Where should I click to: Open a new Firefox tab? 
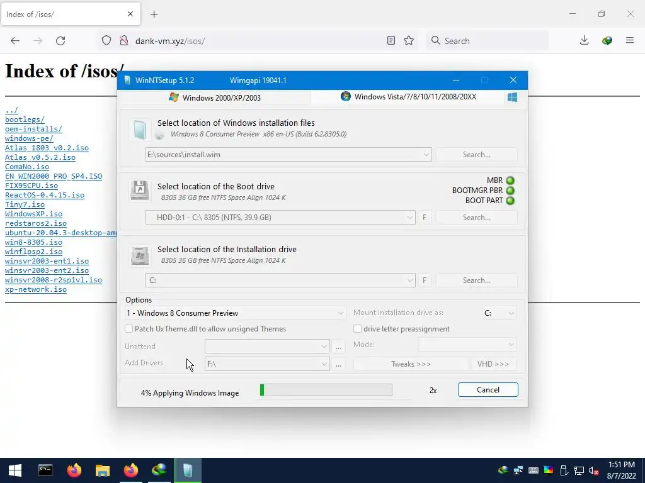click(154, 14)
